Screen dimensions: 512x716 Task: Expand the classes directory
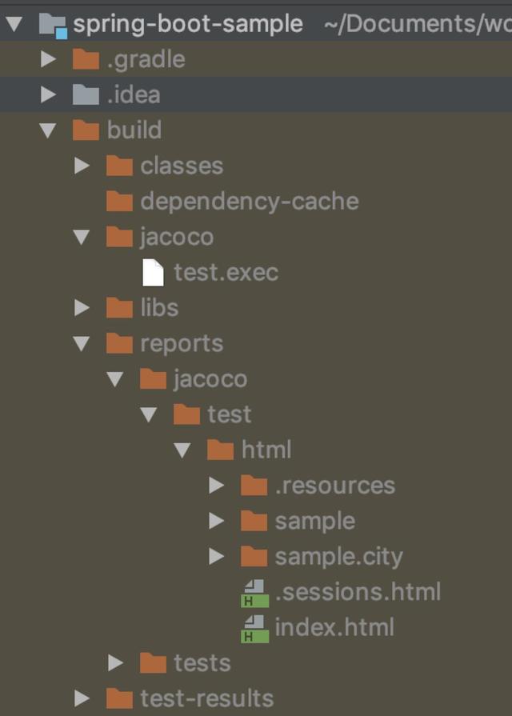pyautogui.click(x=83, y=166)
